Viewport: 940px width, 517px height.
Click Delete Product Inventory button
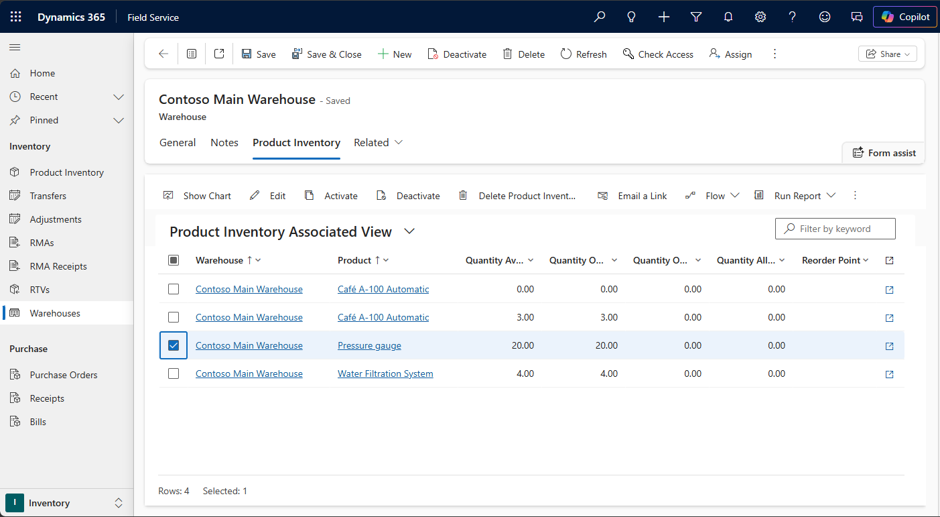[517, 196]
